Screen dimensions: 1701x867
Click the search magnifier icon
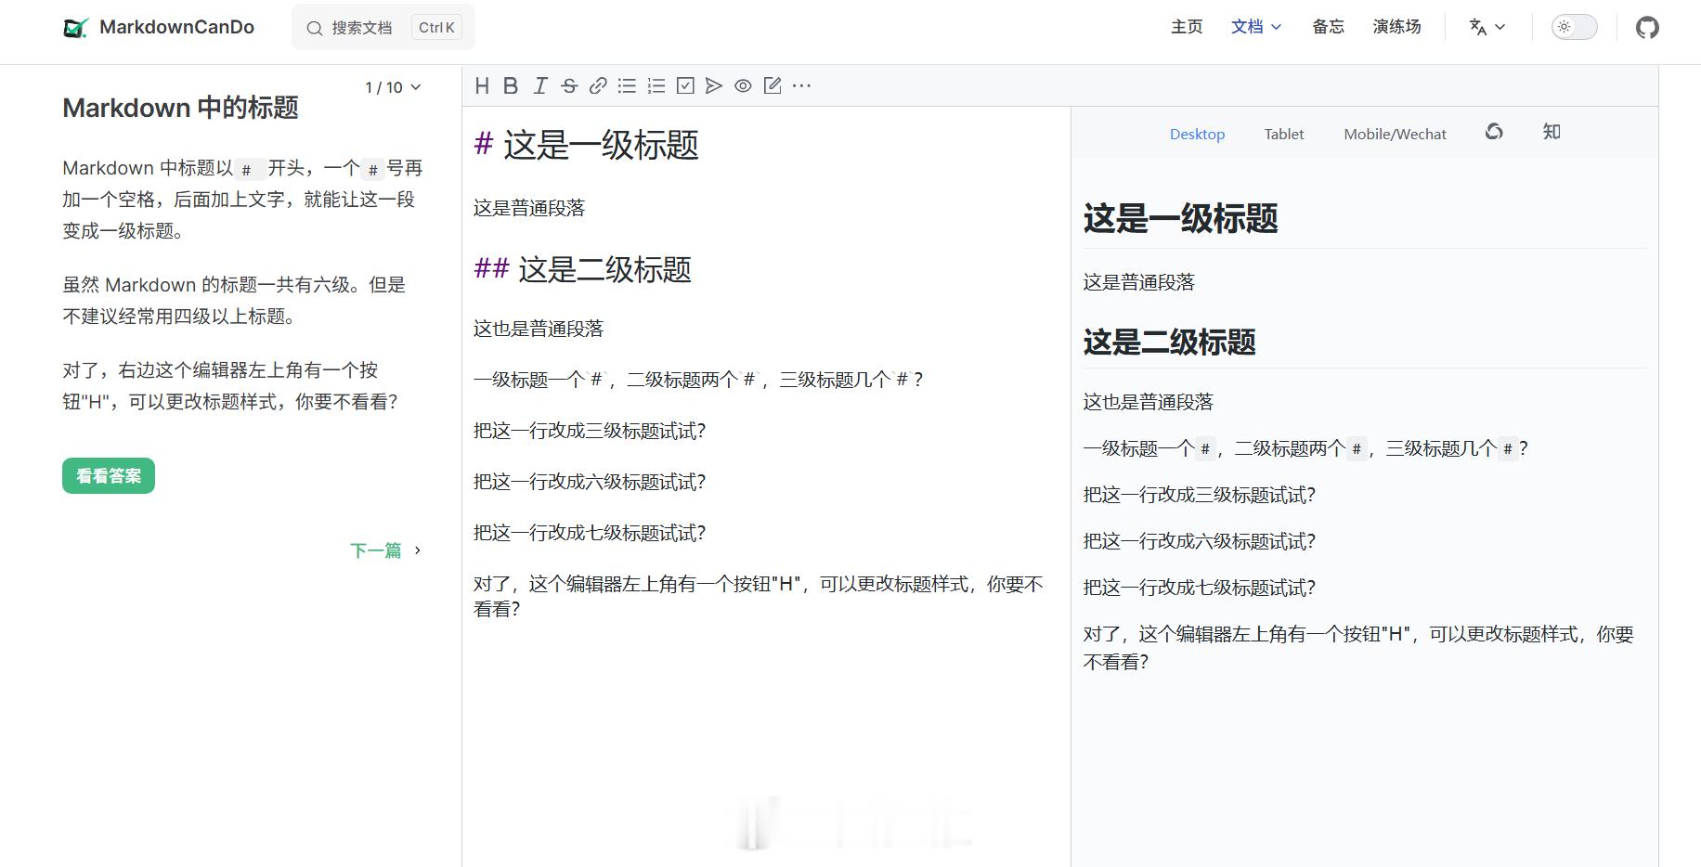click(315, 28)
